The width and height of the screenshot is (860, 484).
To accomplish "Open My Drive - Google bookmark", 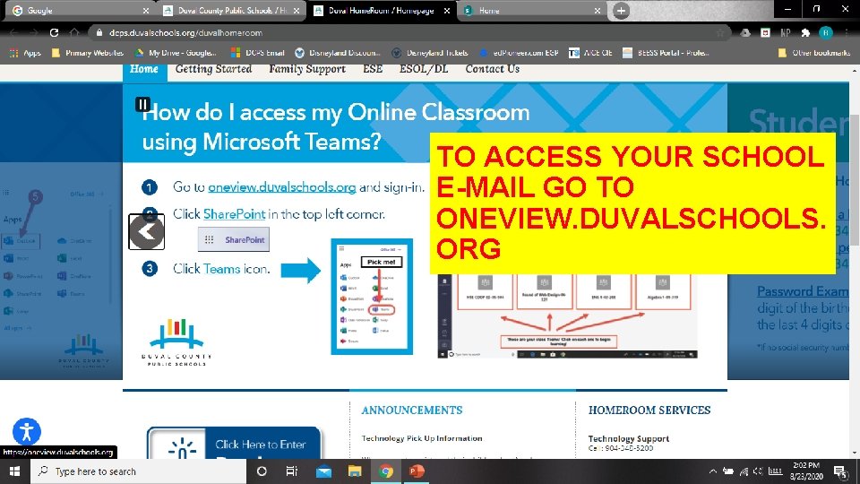I will (x=176, y=53).
